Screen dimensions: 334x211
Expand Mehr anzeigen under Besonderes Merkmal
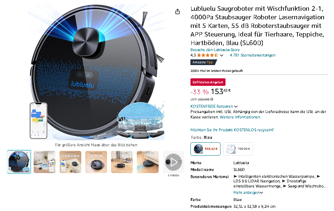click(x=248, y=192)
